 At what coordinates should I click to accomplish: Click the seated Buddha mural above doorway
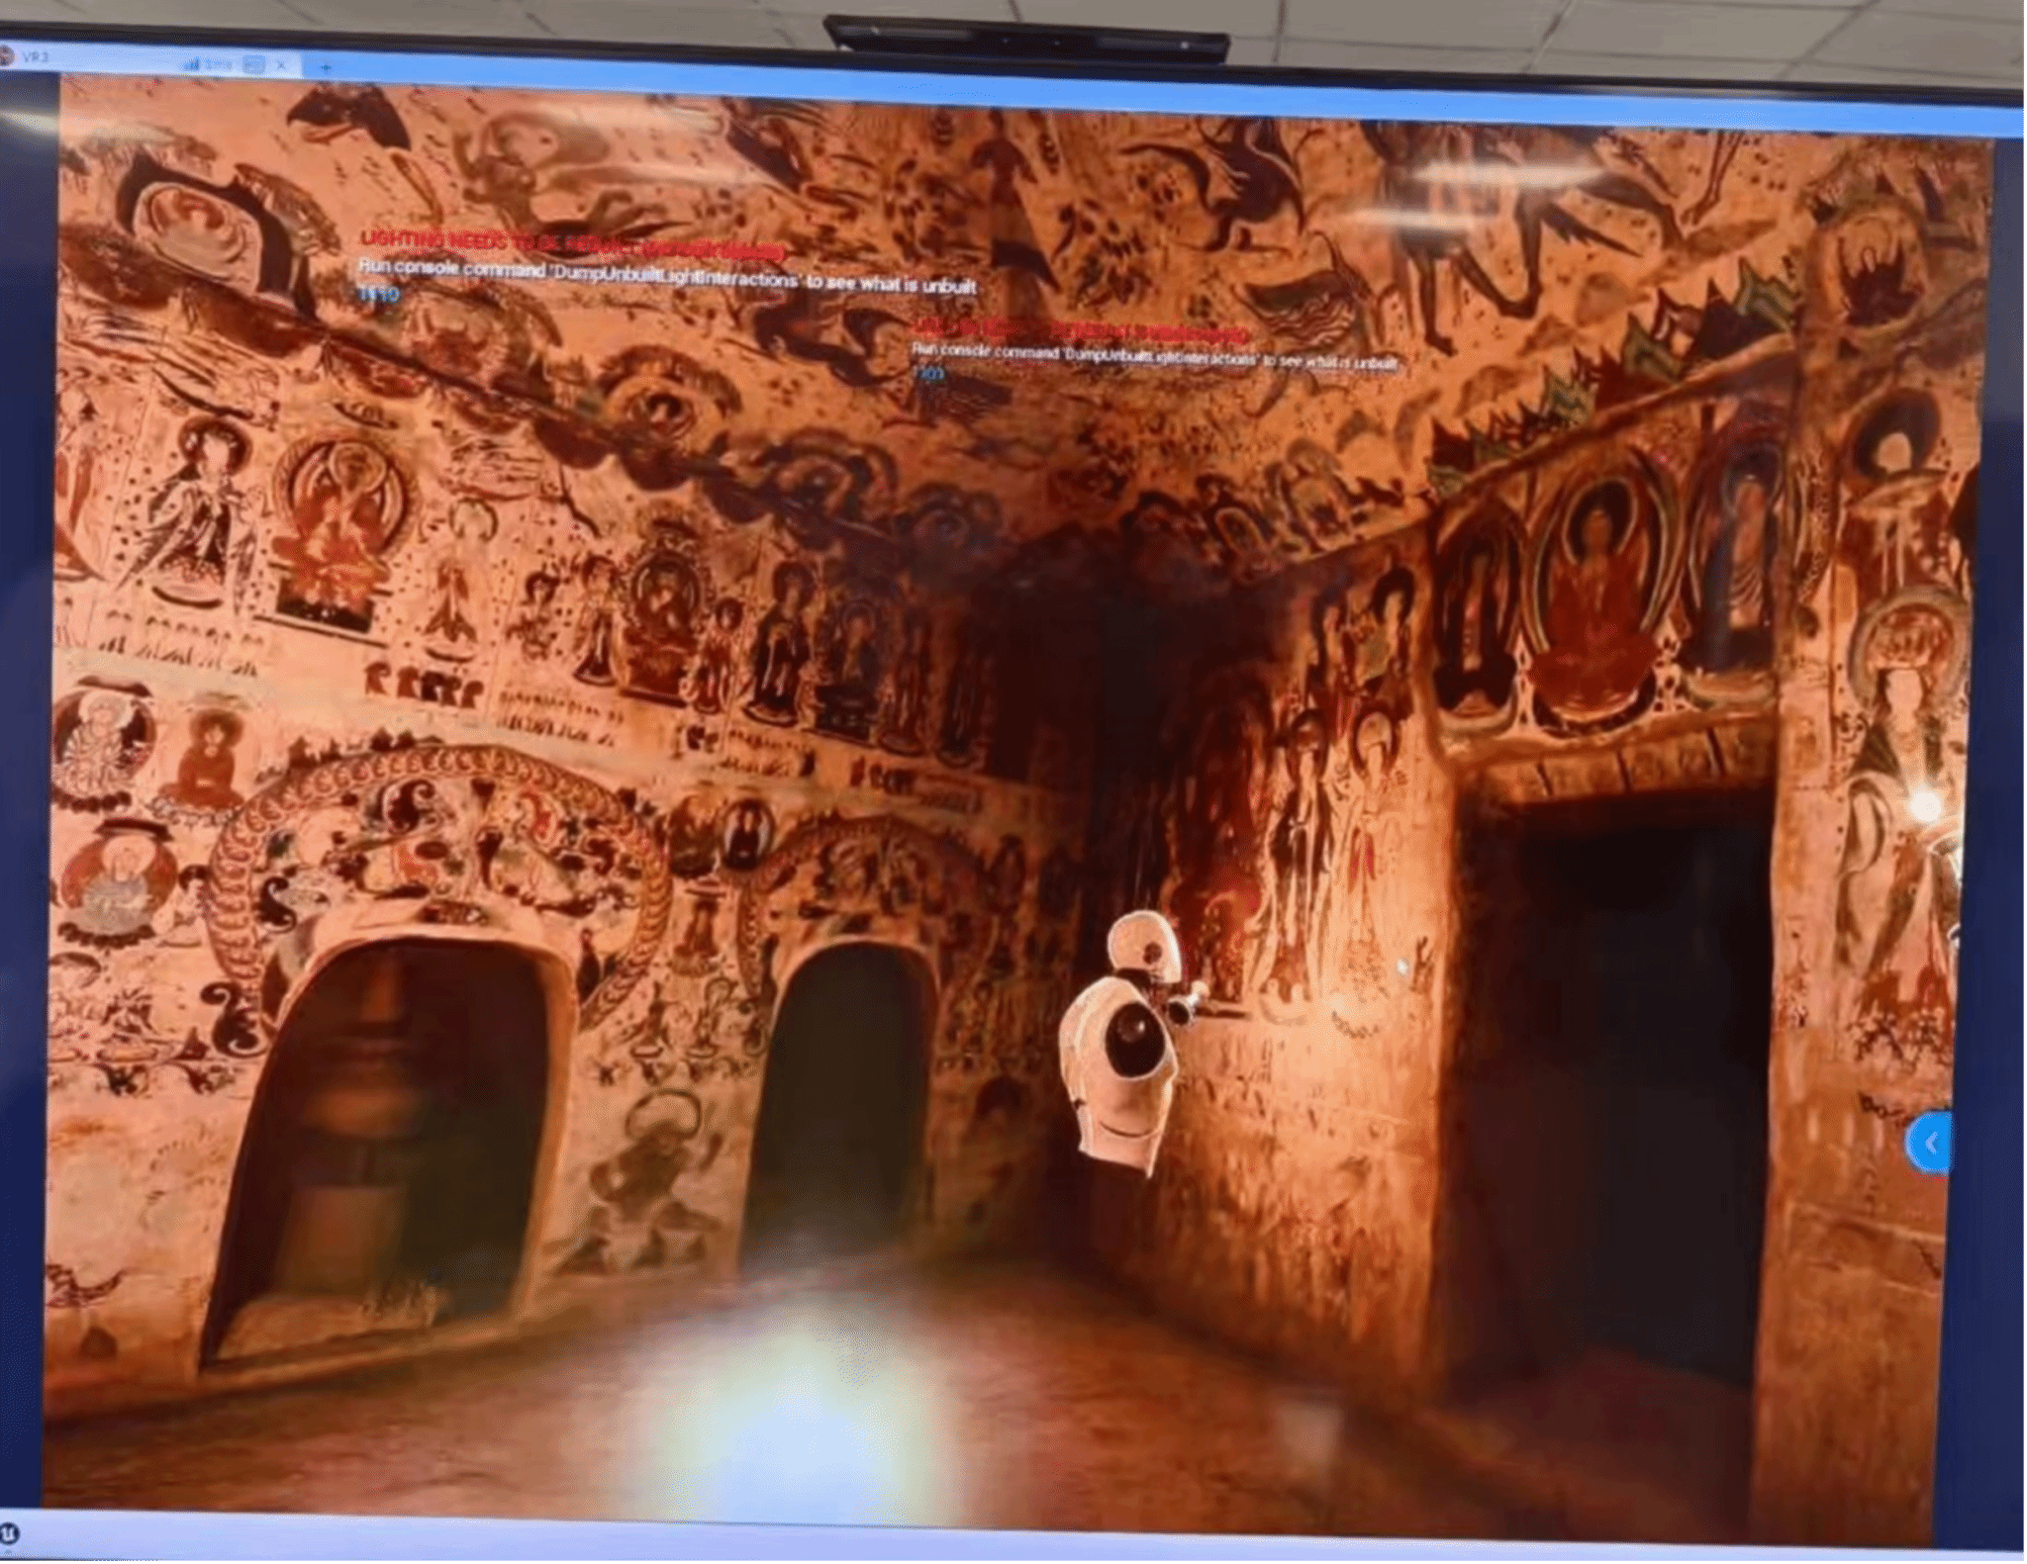tap(1595, 603)
